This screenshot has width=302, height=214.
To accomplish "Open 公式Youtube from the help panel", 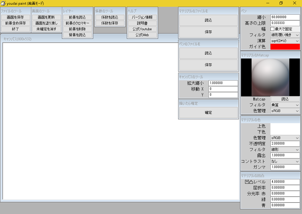I will click(x=142, y=29).
